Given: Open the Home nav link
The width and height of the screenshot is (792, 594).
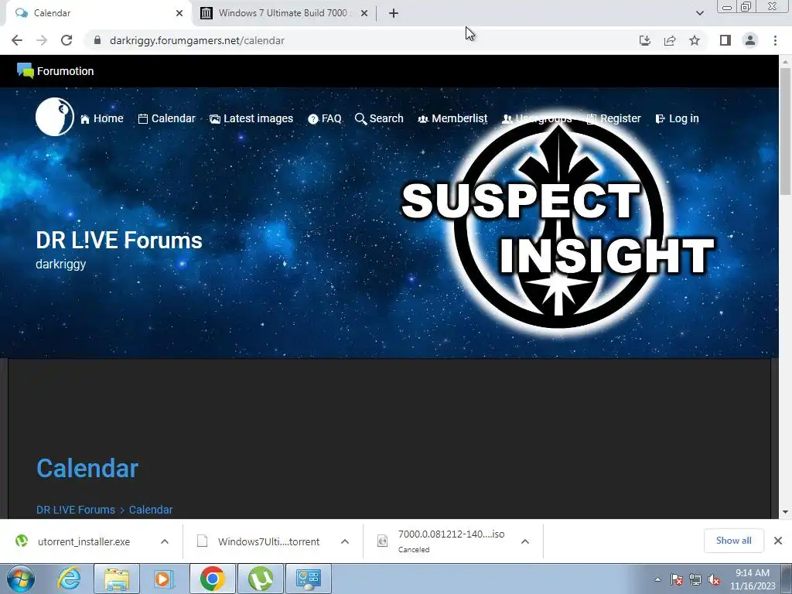Looking at the screenshot, I should pyautogui.click(x=101, y=118).
